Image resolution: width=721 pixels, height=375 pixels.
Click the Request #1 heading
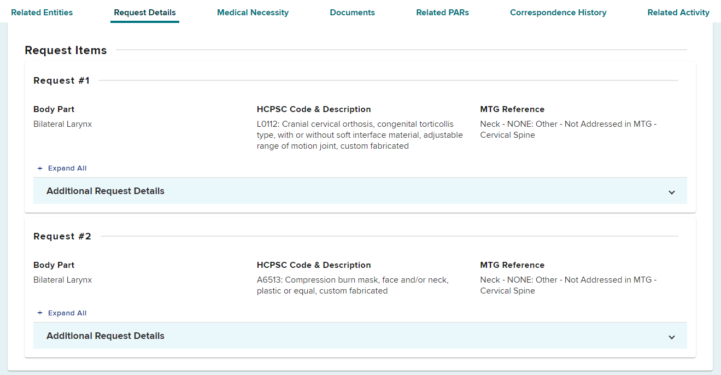61,81
